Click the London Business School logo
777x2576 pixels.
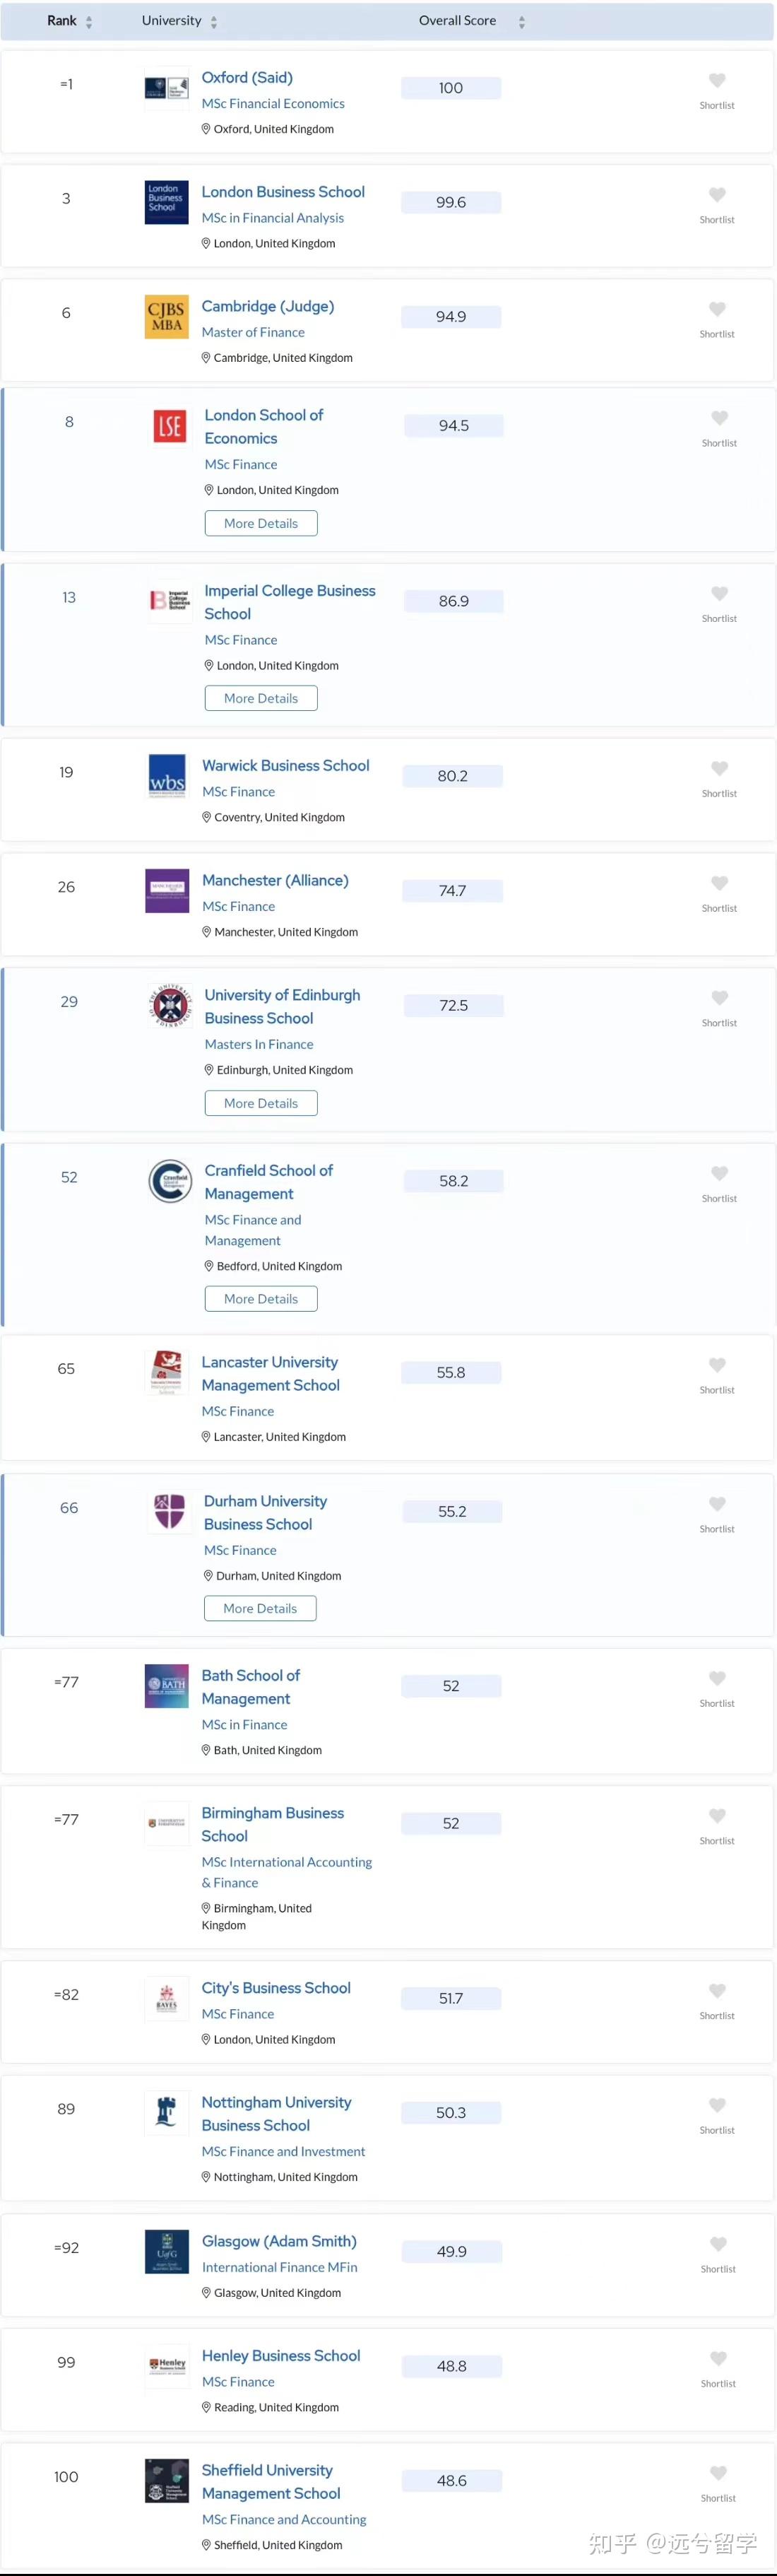pyautogui.click(x=166, y=202)
